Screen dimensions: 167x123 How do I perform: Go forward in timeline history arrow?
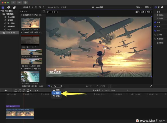click(x=128, y=90)
